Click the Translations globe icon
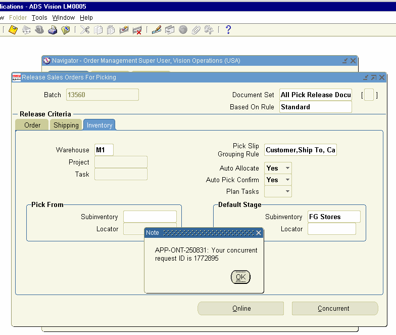The image size is (396, 335). click(x=183, y=30)
